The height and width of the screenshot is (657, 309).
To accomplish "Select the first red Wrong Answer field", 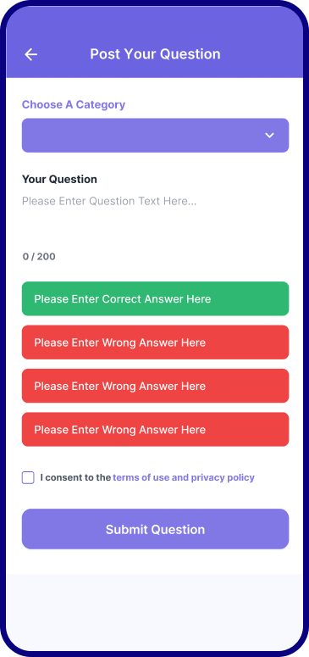I will pyautogui.click(x=155, y=342).
